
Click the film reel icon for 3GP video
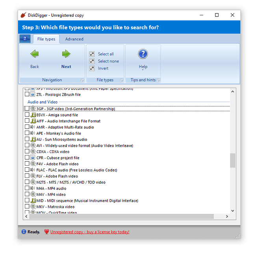[x=33, y=109]
